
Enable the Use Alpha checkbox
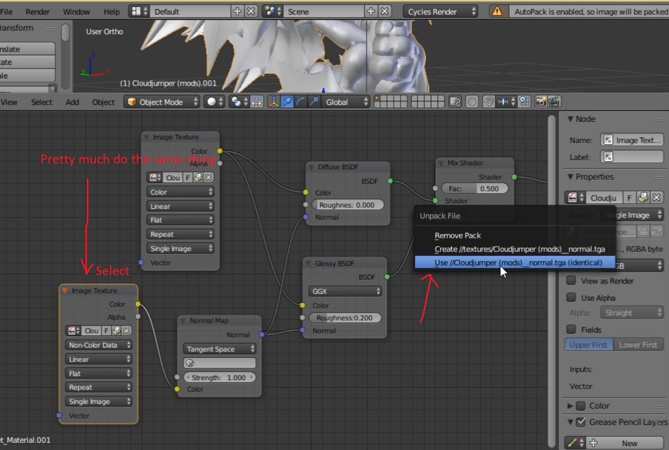571,297
